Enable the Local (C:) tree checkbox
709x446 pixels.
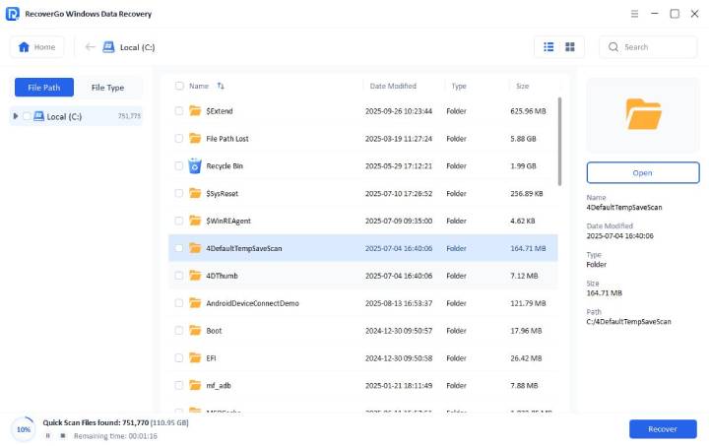(x=27, y=116)
